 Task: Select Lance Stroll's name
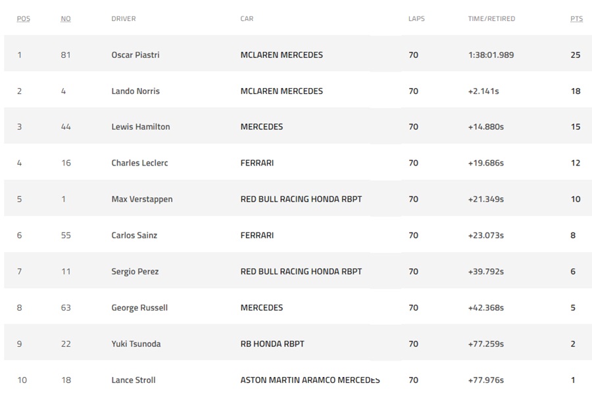point(134,380)
